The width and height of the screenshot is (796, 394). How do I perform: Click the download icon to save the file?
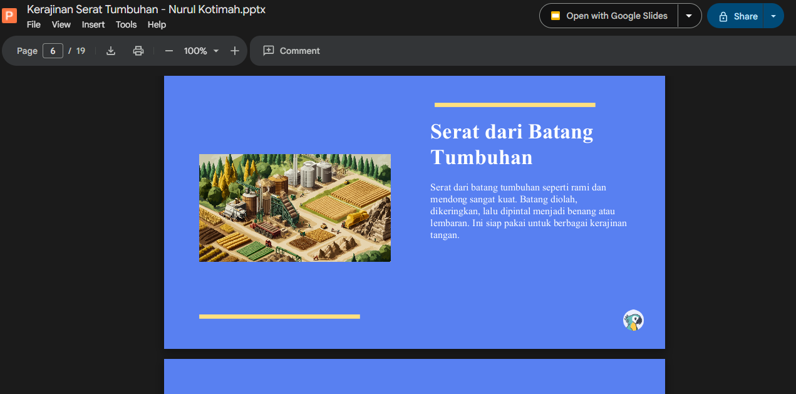[x=110, y=51]
